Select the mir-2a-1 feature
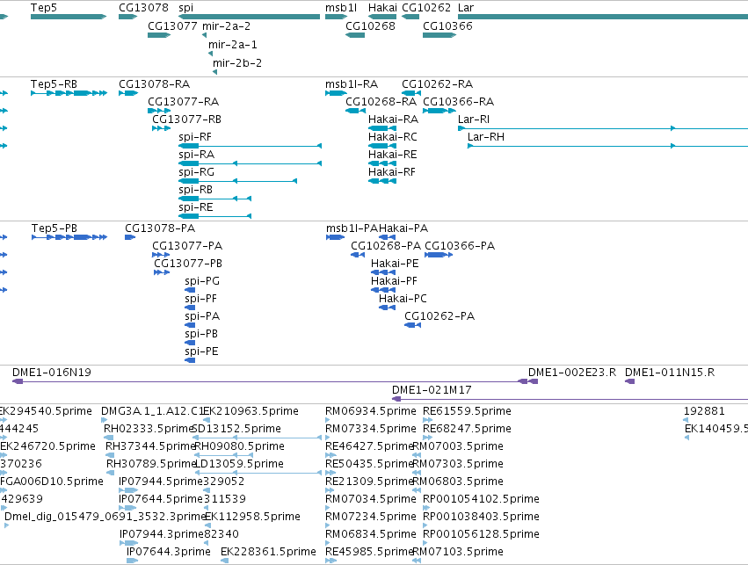The image size is (748, 565). click(210, 54)
